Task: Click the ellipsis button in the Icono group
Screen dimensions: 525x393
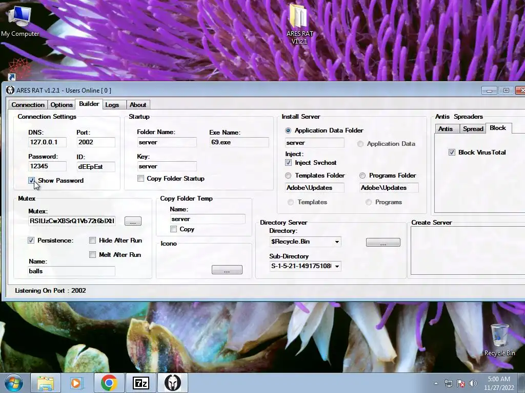Action: 227,270
